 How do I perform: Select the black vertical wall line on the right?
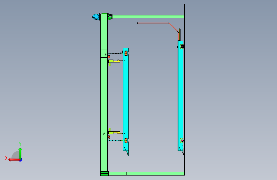click(184, 90)
